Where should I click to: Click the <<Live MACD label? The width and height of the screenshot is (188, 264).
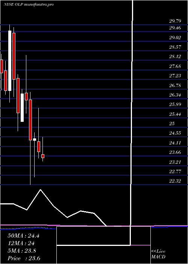[158, 254]
